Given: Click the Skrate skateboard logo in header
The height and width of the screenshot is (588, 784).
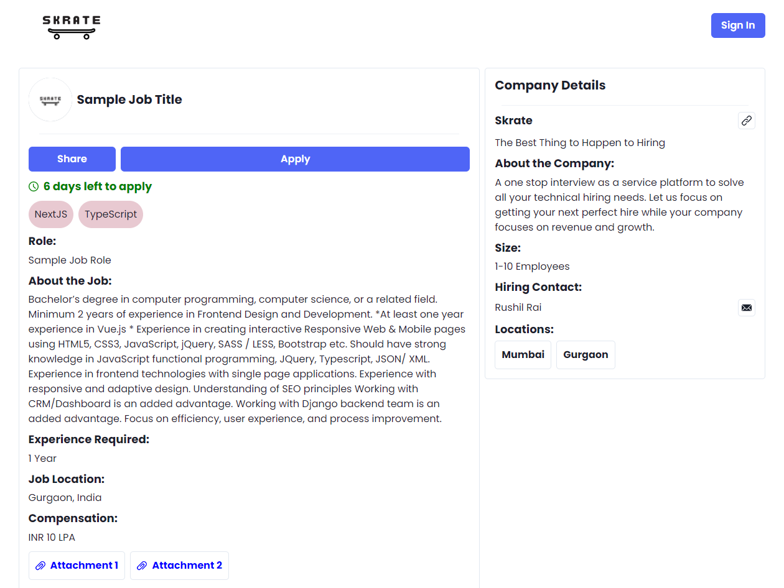Looking at the screenshot, I should (x=71, y=27).
